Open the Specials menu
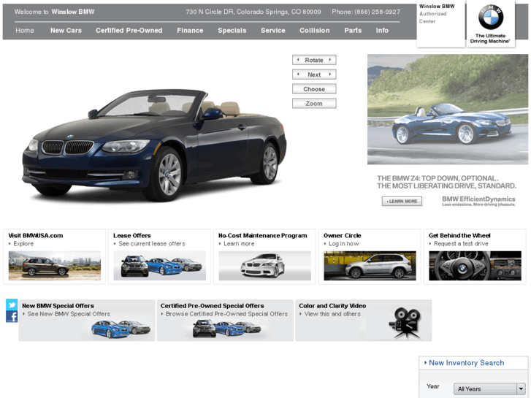 coord(232,31)
